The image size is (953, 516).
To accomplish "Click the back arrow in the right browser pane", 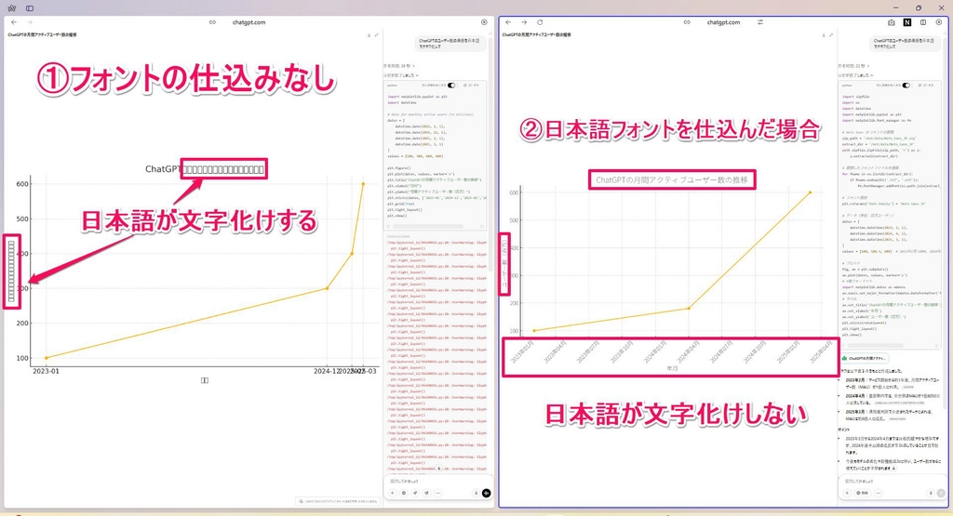I will pyautogui.click(x=508, y=22).
